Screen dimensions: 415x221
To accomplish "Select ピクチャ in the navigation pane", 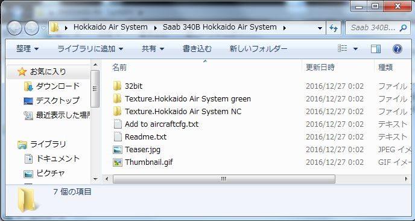I will pos(50,173).
